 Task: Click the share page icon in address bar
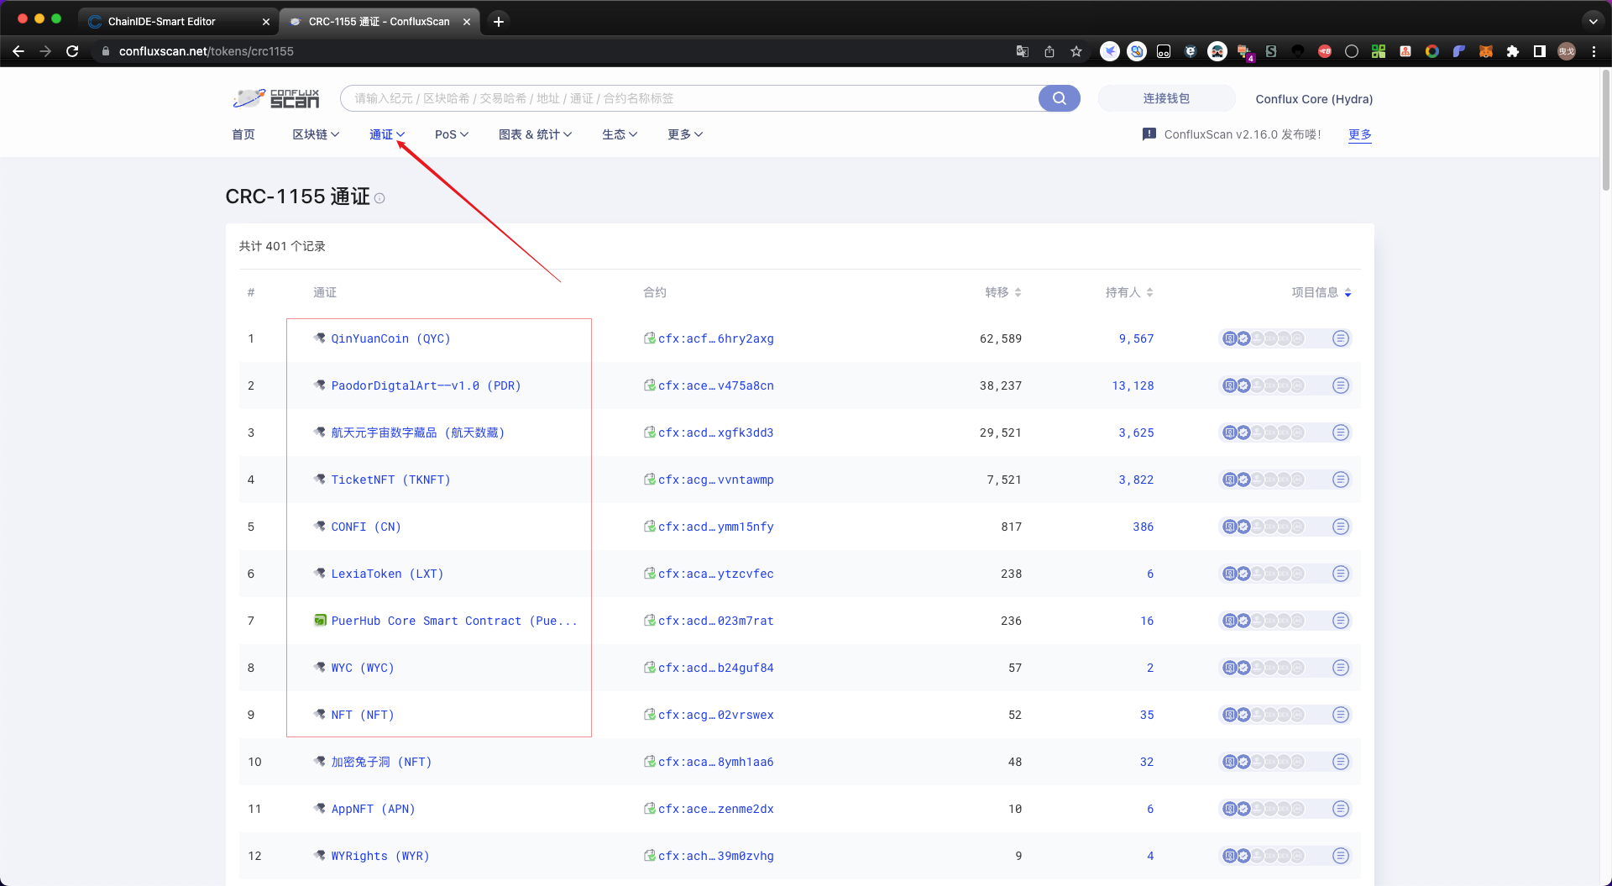1049,51
